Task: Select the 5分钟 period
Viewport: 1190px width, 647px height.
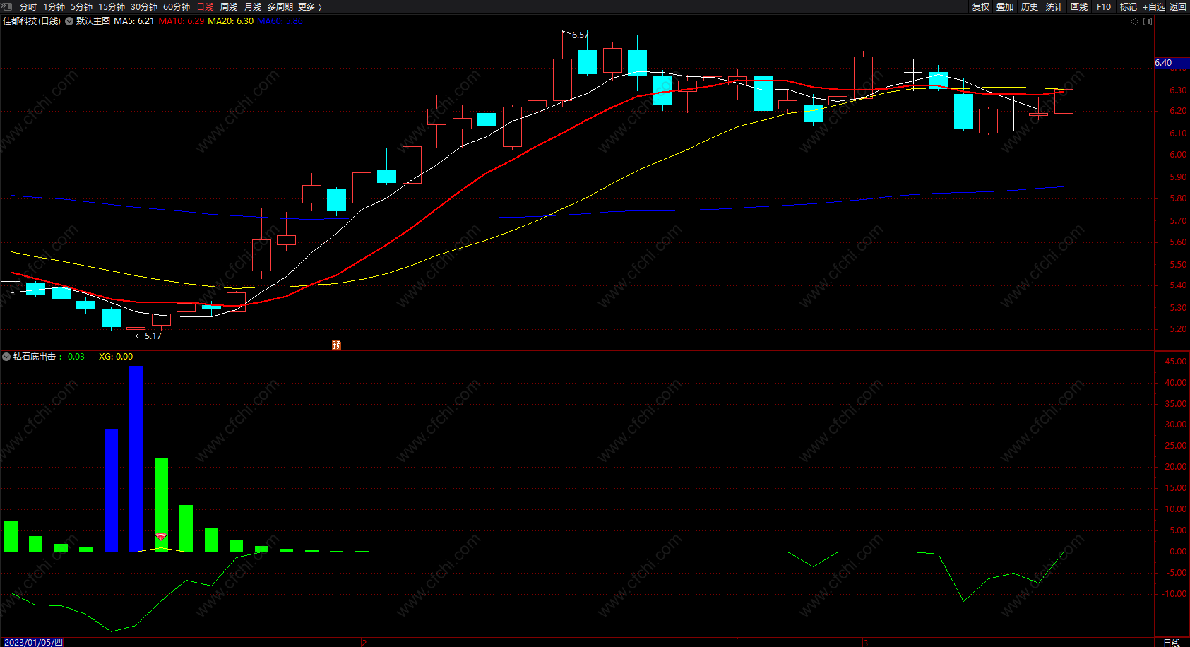Action: (81, 6)
